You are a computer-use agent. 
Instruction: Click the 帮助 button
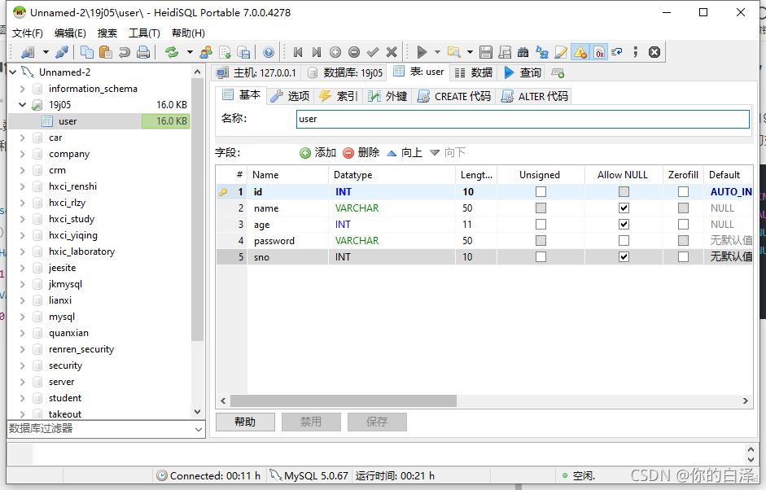pyautogui.click(x=245, y=422)
